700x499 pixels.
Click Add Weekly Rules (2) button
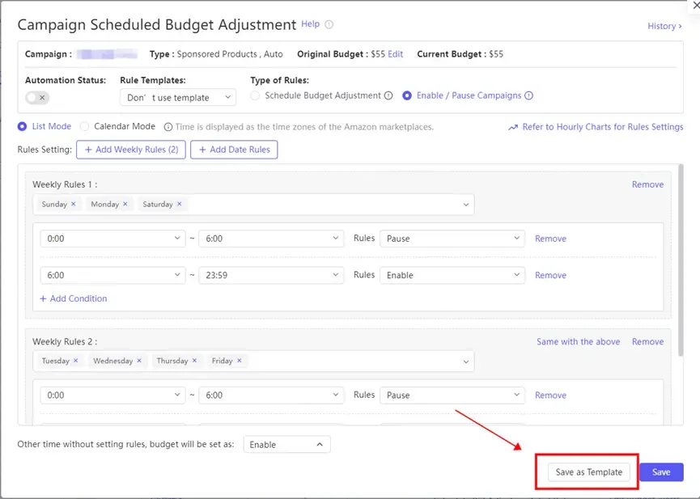click(x=131, y=150)
